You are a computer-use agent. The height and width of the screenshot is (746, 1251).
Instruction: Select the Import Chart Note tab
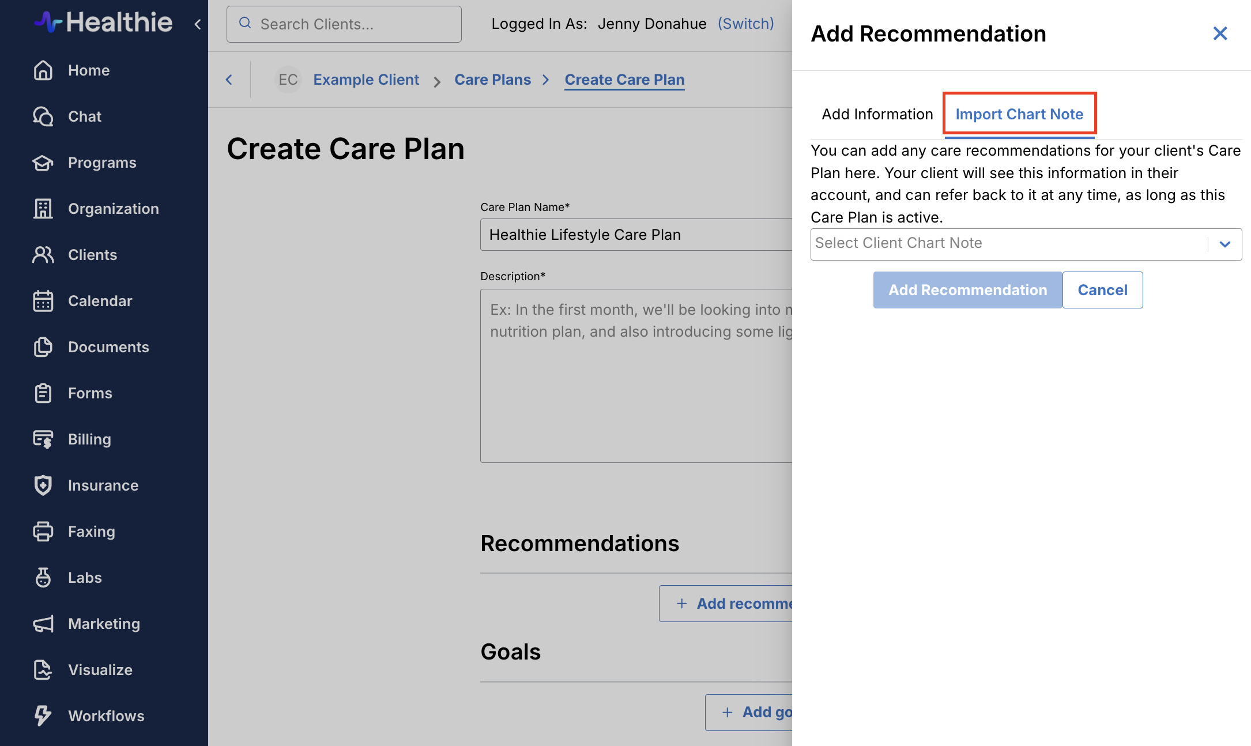(x=1019, y=114)
